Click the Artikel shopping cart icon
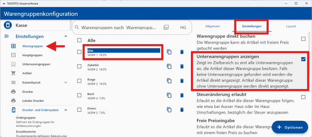Viewport: 312px width, 137px height. pos(13,73)
